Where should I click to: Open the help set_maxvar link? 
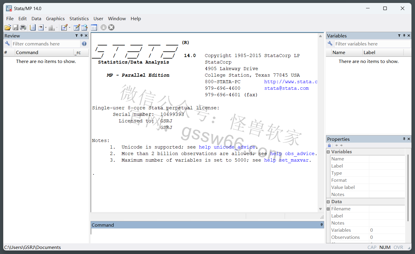tap(286, 160)
